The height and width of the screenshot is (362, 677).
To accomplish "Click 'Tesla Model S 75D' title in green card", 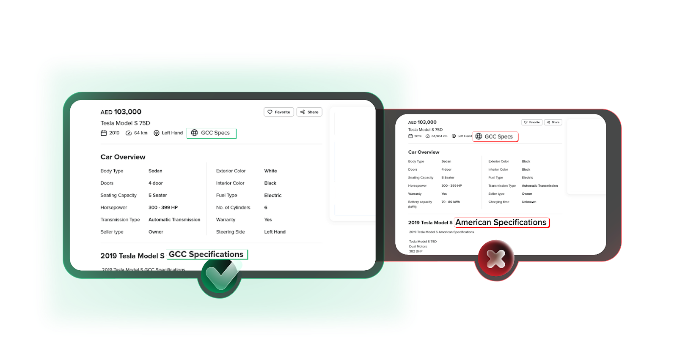I will [x=125, y=123].
